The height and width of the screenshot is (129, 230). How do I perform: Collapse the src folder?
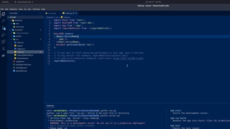click(11, 39)
